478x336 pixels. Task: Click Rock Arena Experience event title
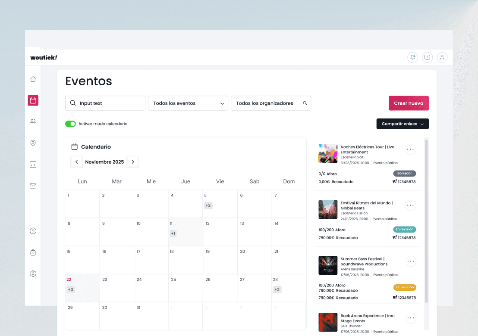coord(368,318)
